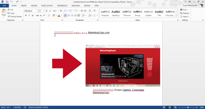Switch to the REVIEW tab
205x109 pixels.
pos(87,6)
